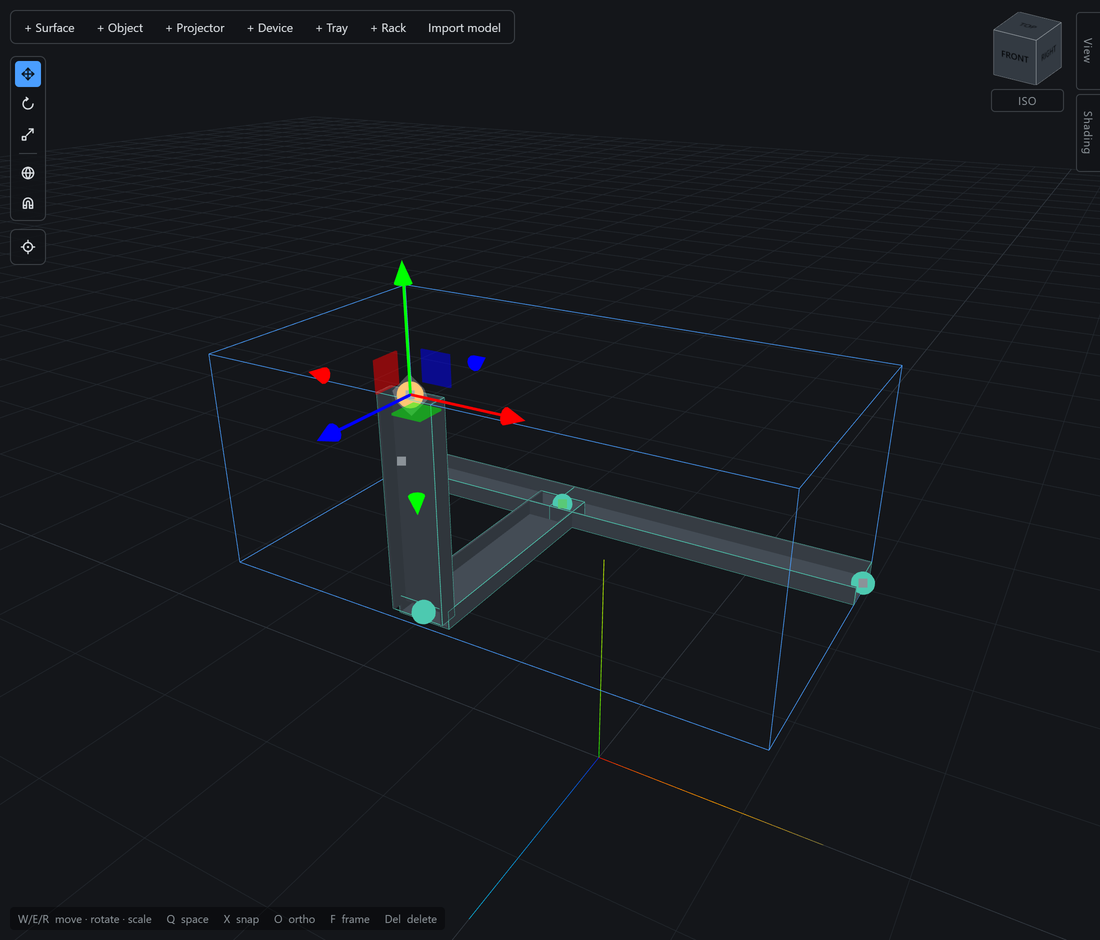The height and width of the screenshot is (940, 1100).
Task: Click the 'Q space' shortcut hint
Action: pyautogui.click(x=187, y=919)
